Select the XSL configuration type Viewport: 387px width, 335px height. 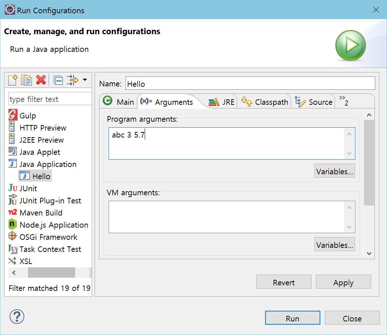coord(20,261)
